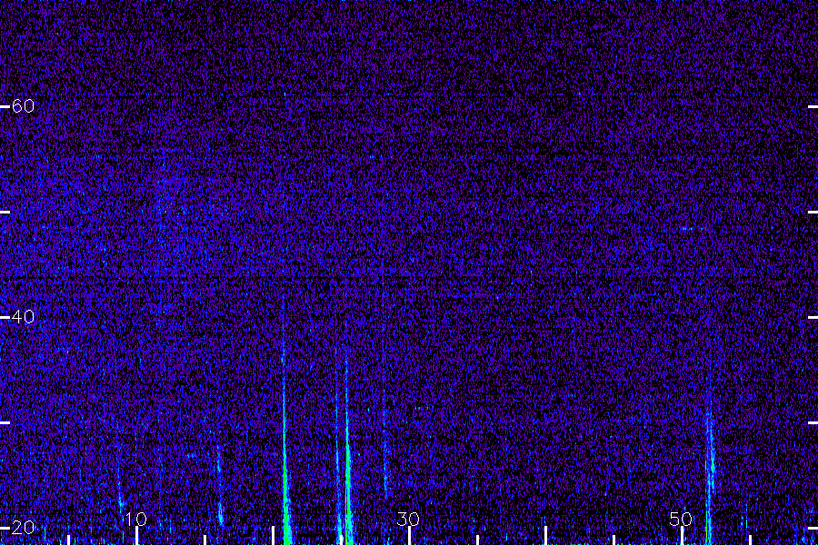818x545 pixels.
Task: Select the 30 time axis label
Action: click(408, 519)
